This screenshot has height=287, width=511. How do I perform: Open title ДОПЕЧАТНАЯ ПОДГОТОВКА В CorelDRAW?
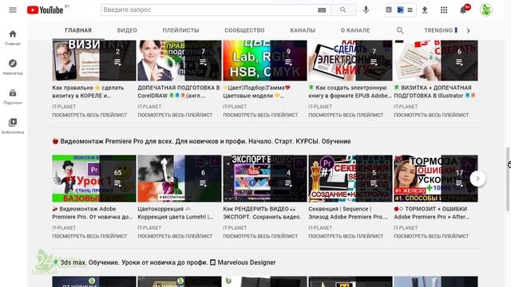[179, 92]
